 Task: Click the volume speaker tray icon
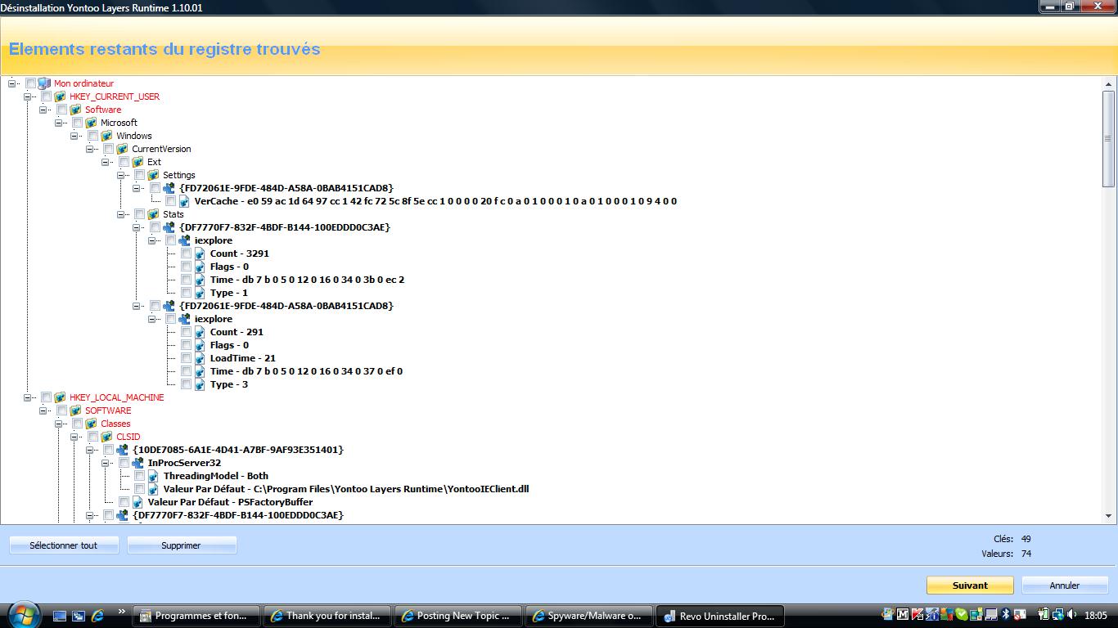(x=1072, y=615)
